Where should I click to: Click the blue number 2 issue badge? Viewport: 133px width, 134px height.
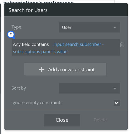click(11, 35)
